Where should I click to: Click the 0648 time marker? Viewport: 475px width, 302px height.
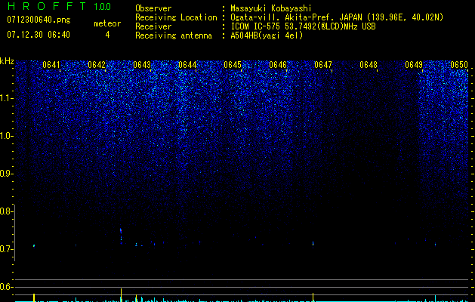[369, 65]
